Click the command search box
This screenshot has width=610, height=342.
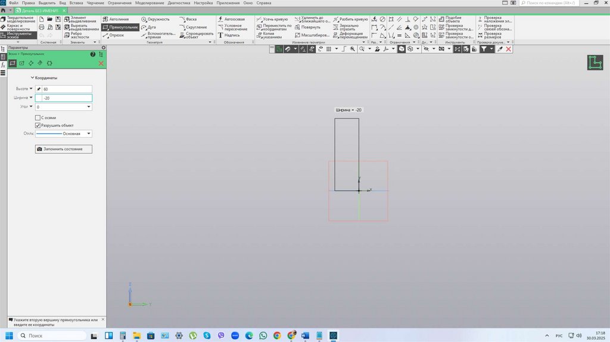click(549, 3)
